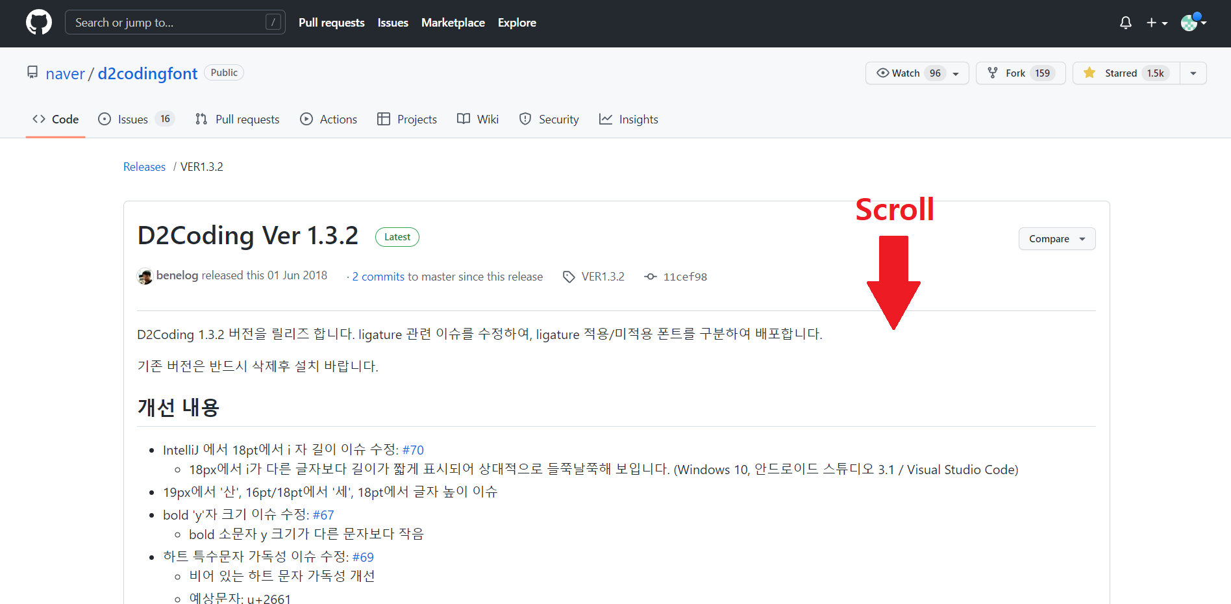Click the D2Coding Ver 1.3.2 title
1231x604 pixels.
pyautogui.click(x=248, y=236)
